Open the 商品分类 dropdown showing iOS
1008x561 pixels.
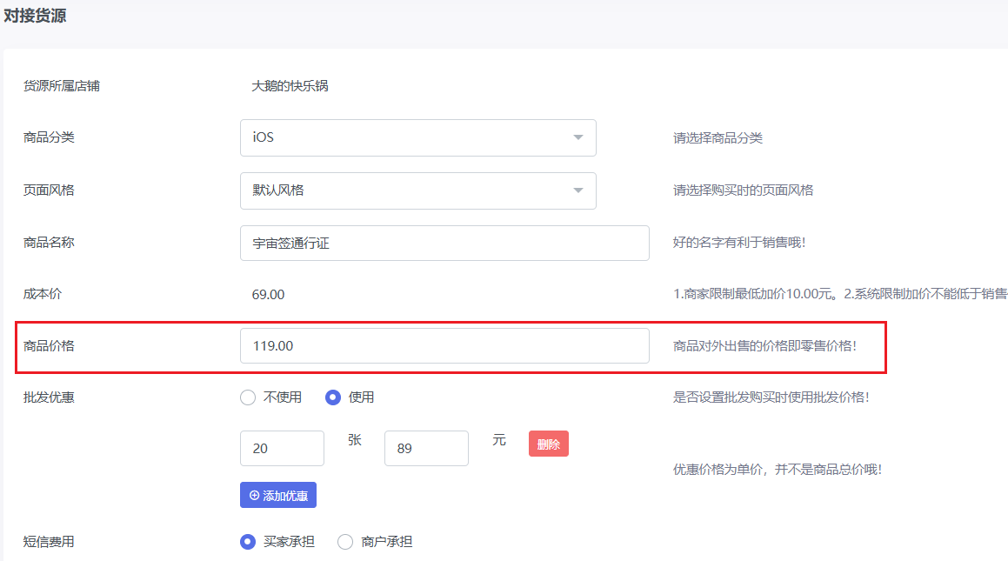417,137
